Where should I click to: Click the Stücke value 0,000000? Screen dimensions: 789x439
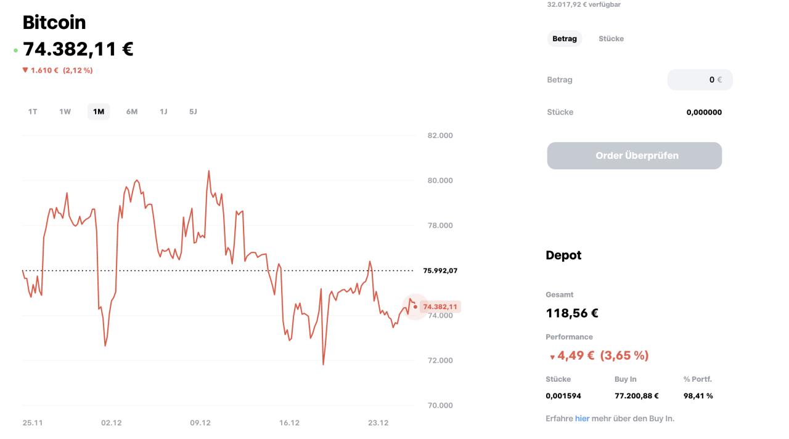(x=704, y=112)
